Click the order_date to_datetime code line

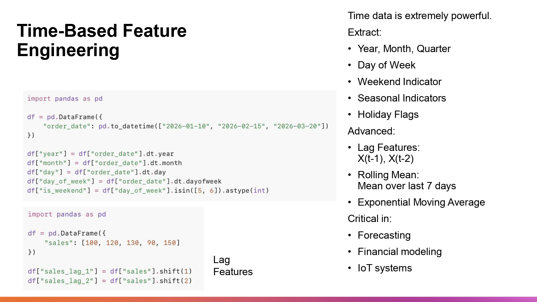(x=186, y=126)
